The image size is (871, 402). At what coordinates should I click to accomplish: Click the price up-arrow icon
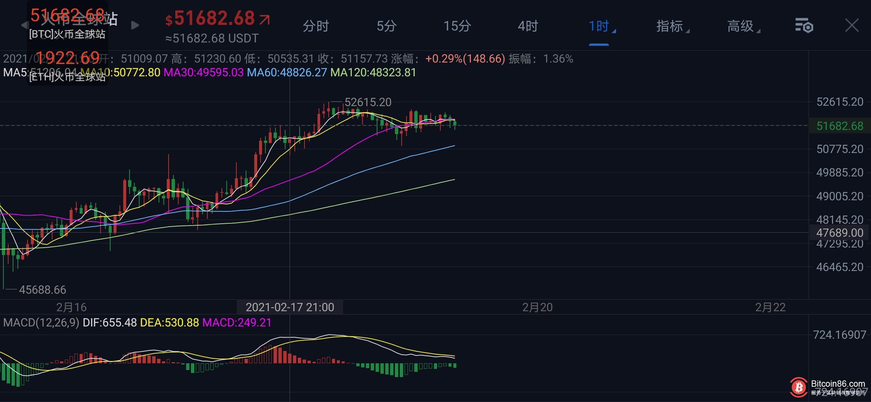point(265,19)
